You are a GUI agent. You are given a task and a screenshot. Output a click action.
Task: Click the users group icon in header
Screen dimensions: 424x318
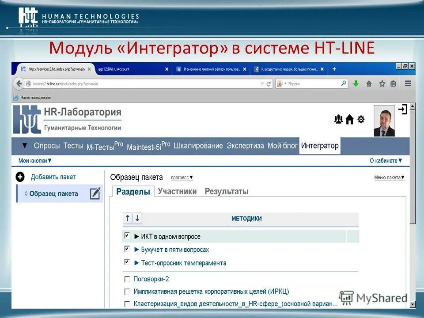tap(338, 119)
